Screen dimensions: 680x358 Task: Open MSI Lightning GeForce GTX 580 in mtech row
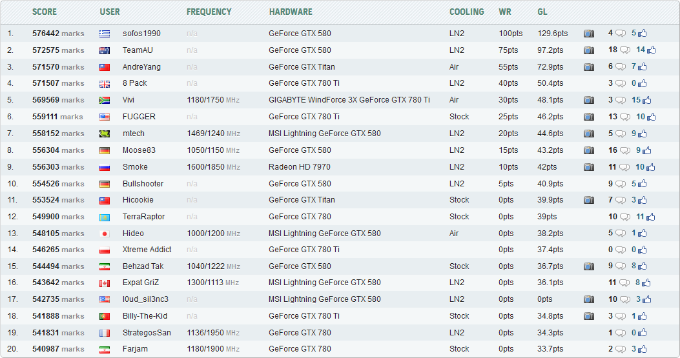tap(324, 134)
